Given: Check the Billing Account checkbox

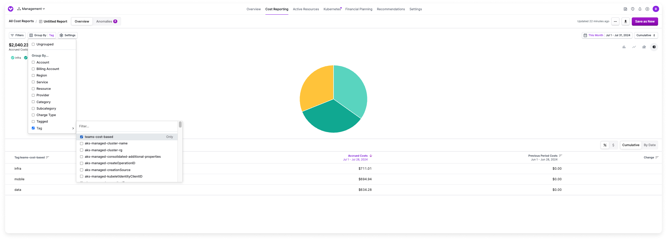Looking at the screenshot, I should tap(33, 69).
